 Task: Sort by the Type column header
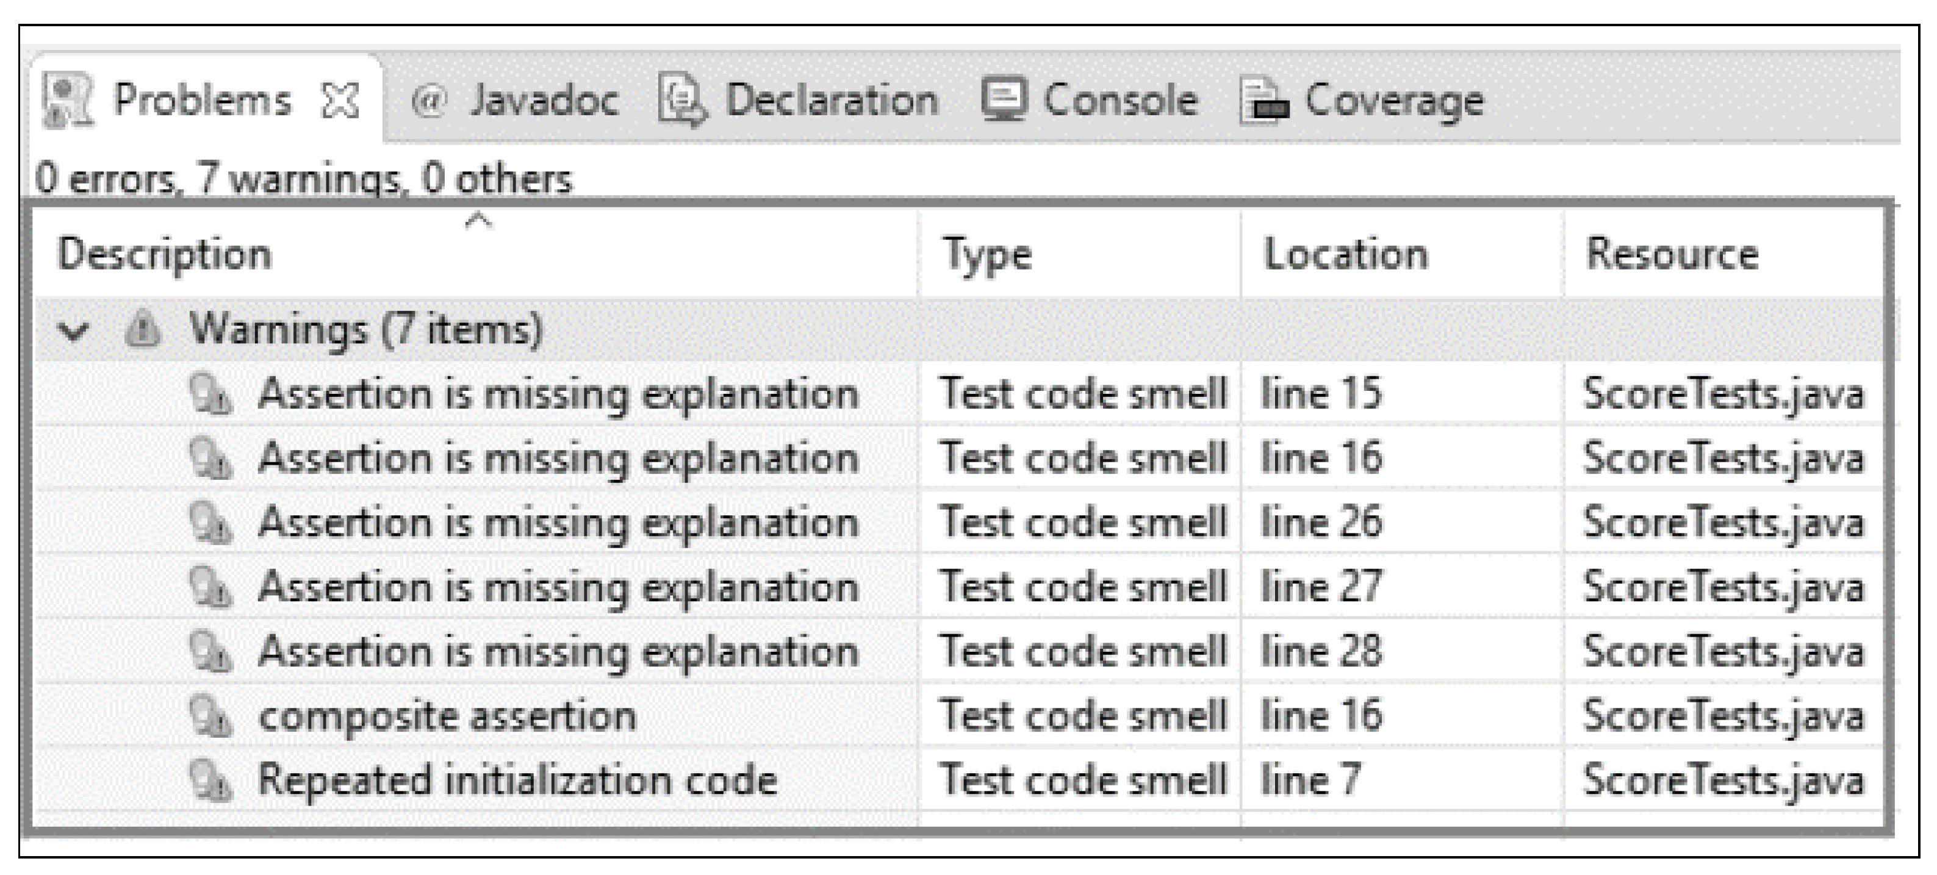point(986,255)
